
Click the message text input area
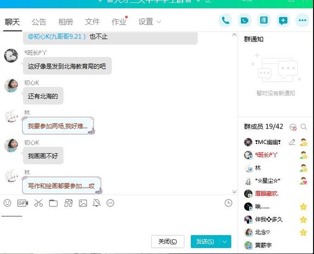pos(118,221)
